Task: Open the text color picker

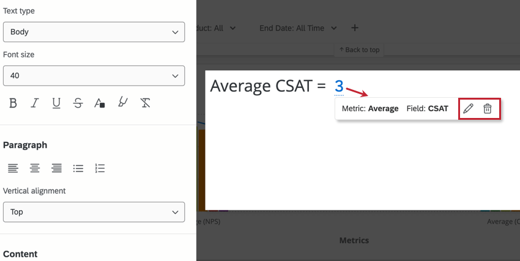Action: pos(100,103)
